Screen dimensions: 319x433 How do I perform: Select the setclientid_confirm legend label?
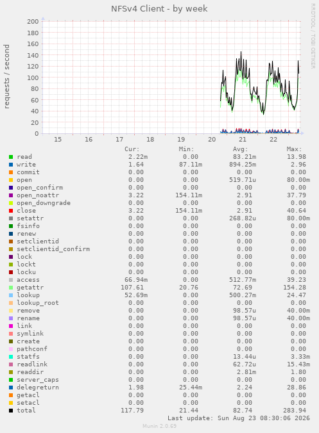tap(53, 249)
